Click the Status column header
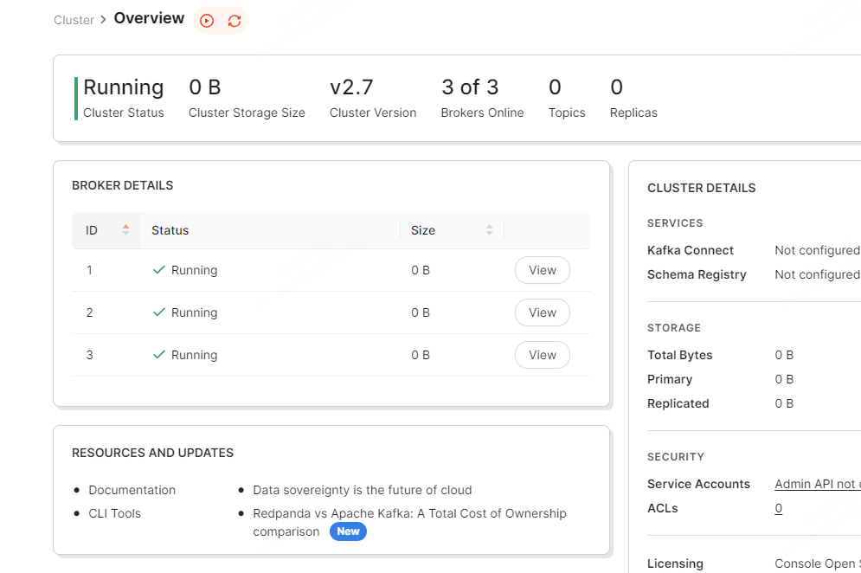 (x=170, y=230)
